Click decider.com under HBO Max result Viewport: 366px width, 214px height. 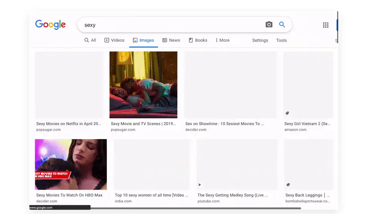coord(47,201)
